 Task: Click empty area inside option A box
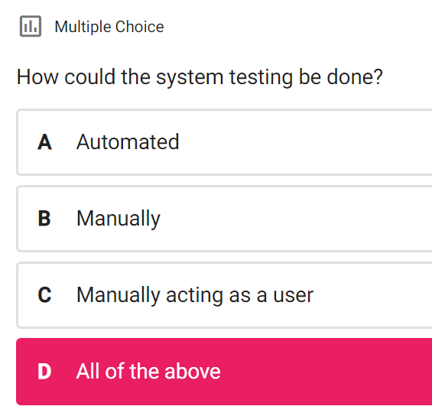(303, 142)
